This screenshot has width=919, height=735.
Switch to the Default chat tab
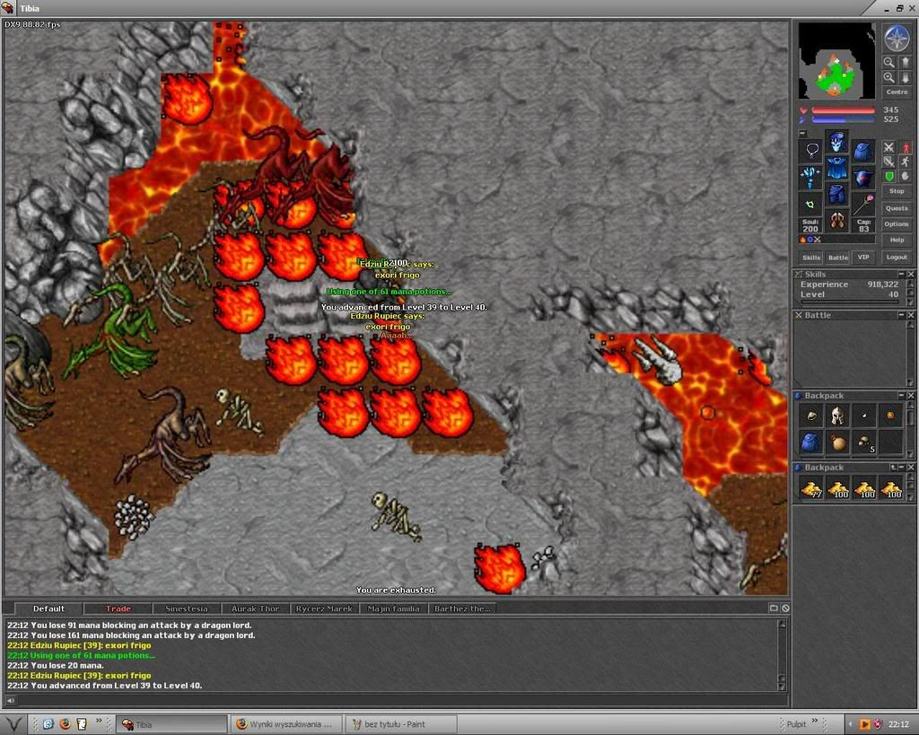[x=48, y=608]
